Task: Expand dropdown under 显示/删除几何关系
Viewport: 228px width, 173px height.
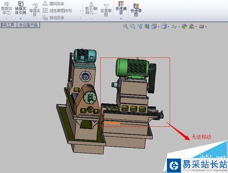Action: pyautogui.click(x=91, y=19)
